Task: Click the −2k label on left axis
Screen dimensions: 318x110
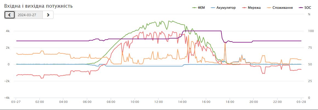Action: [x=7, y=81]
